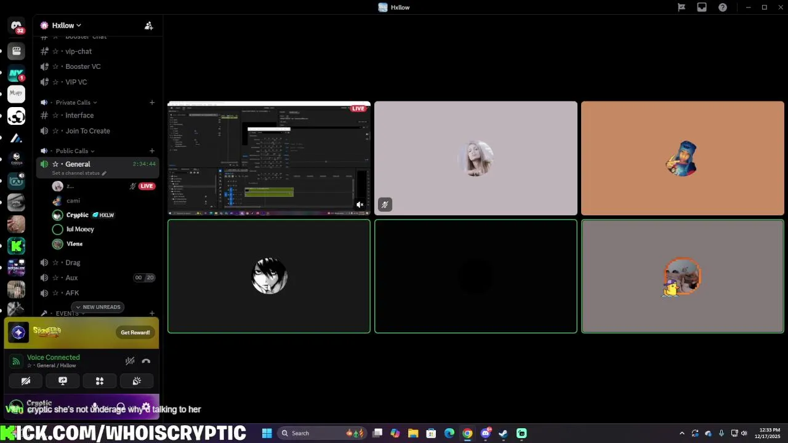The height and width of the screenshot is (443, 788).
Task: Share your screen from the voice panel
Action: click(63, 381)
